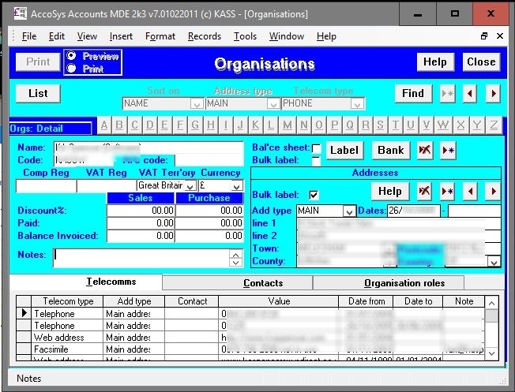Click into the Notes text field

(x=141, y=258)
